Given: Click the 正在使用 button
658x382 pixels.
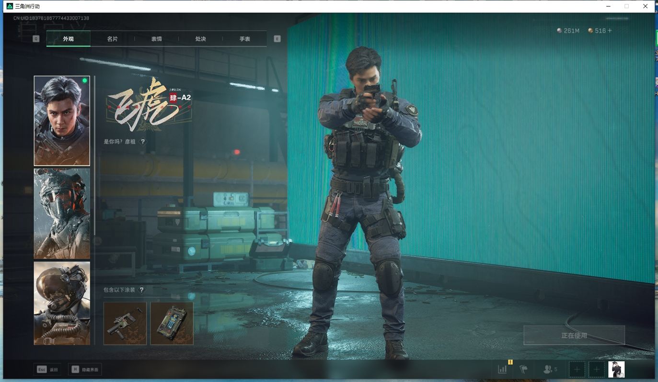Looking at the screenshot, I should 574,336.
